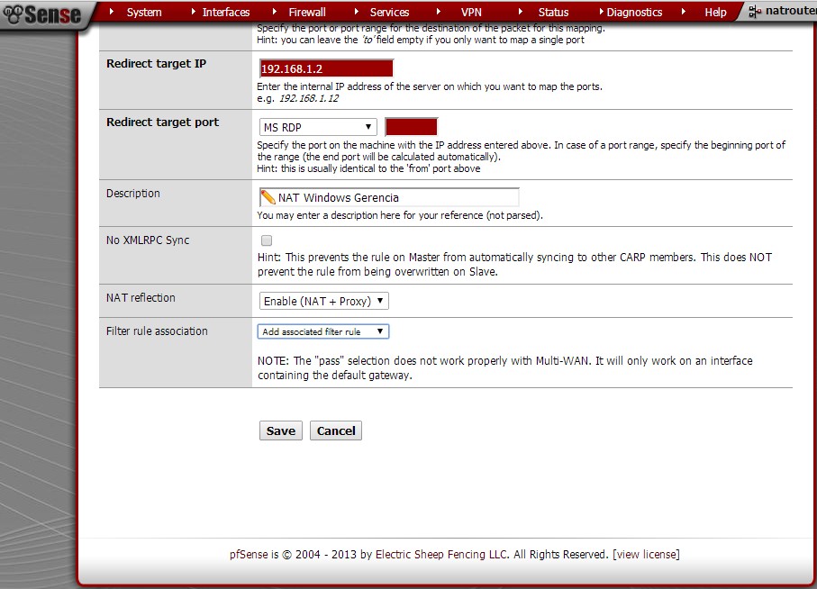Click the arrow icon before Help menu
The width and height of the screenshot is (817, 589).
click(x=684, y=12)
